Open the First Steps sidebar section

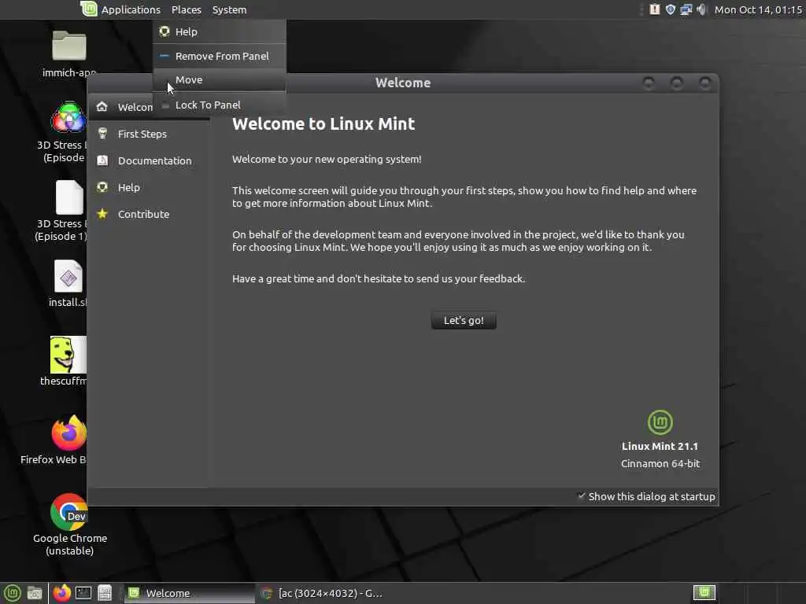coord(149,134)
